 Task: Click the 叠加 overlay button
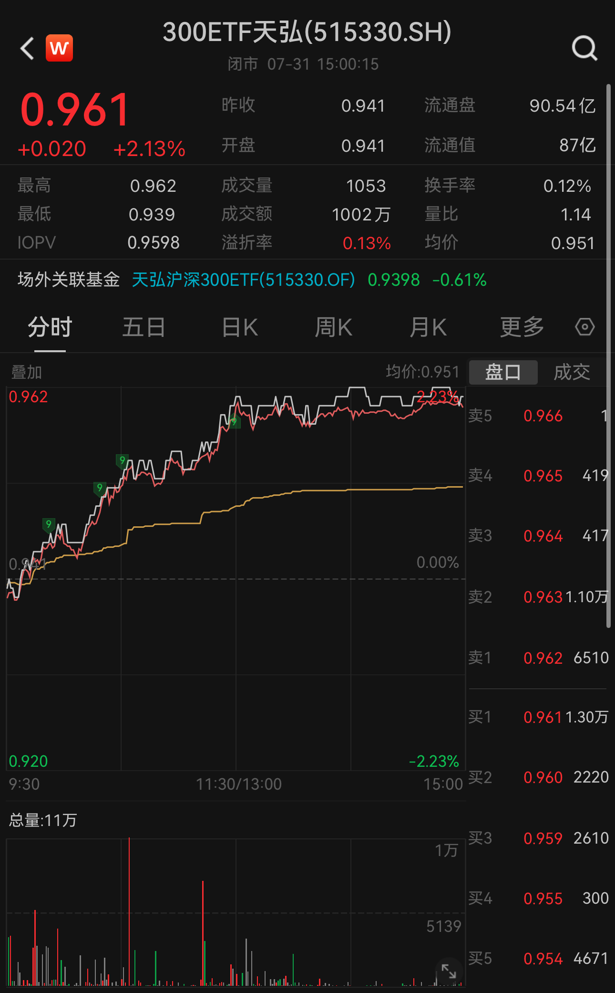pos(27,372)
